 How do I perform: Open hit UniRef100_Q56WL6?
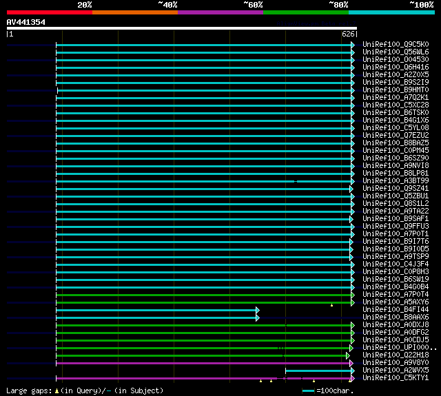tap(396, 52)
